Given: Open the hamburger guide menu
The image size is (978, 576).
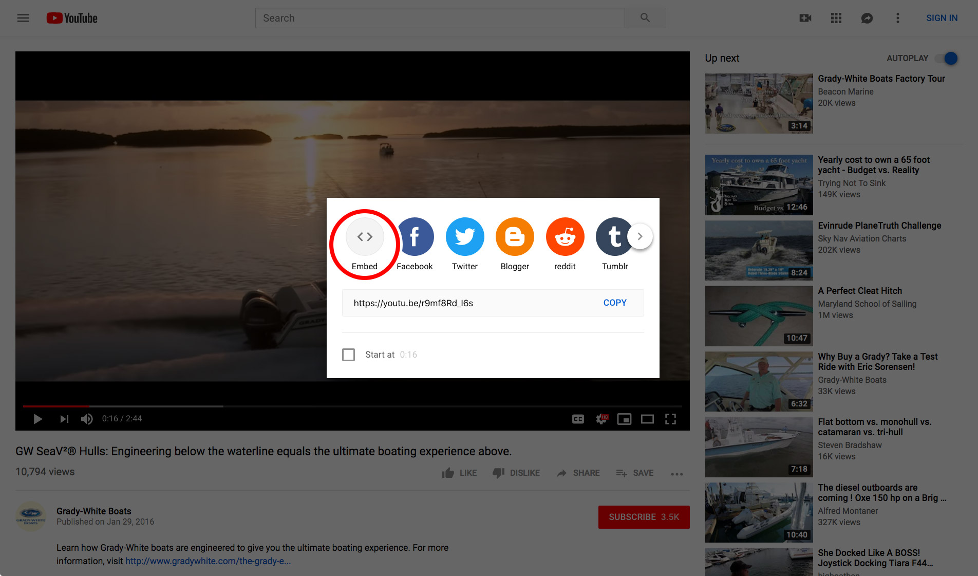Looking at the screenshot, I should [23, 18].
